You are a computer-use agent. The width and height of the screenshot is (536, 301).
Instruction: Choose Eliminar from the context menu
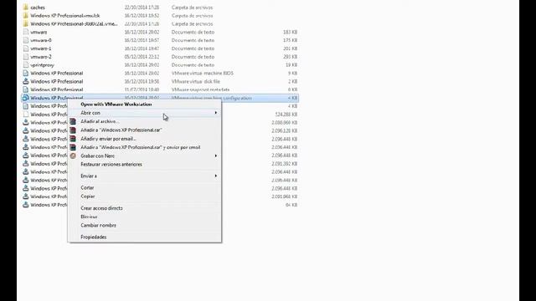coord(89,217)
